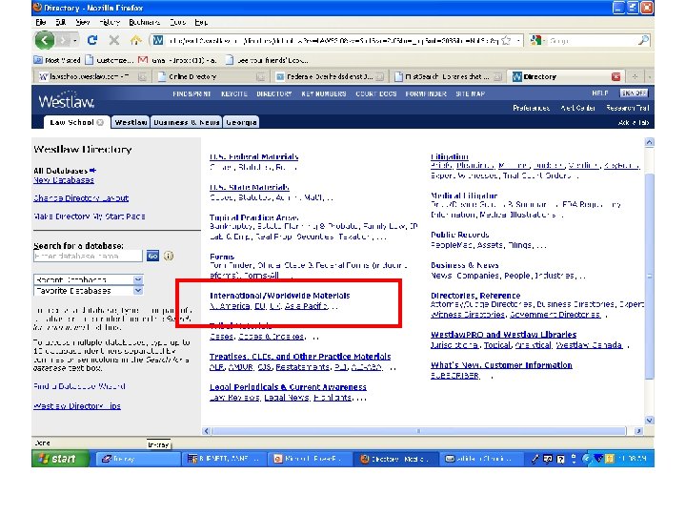
Task: Reload the page with the refresh icon
Action: tap(91, 40)
